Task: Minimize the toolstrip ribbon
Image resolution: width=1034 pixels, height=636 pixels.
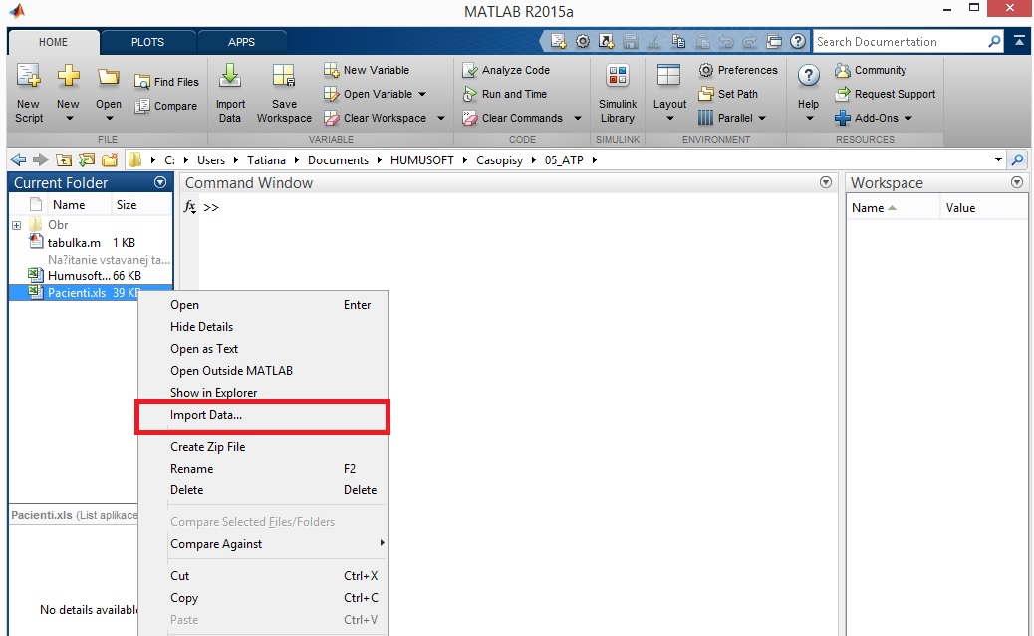Action: tap(1019, 41)
